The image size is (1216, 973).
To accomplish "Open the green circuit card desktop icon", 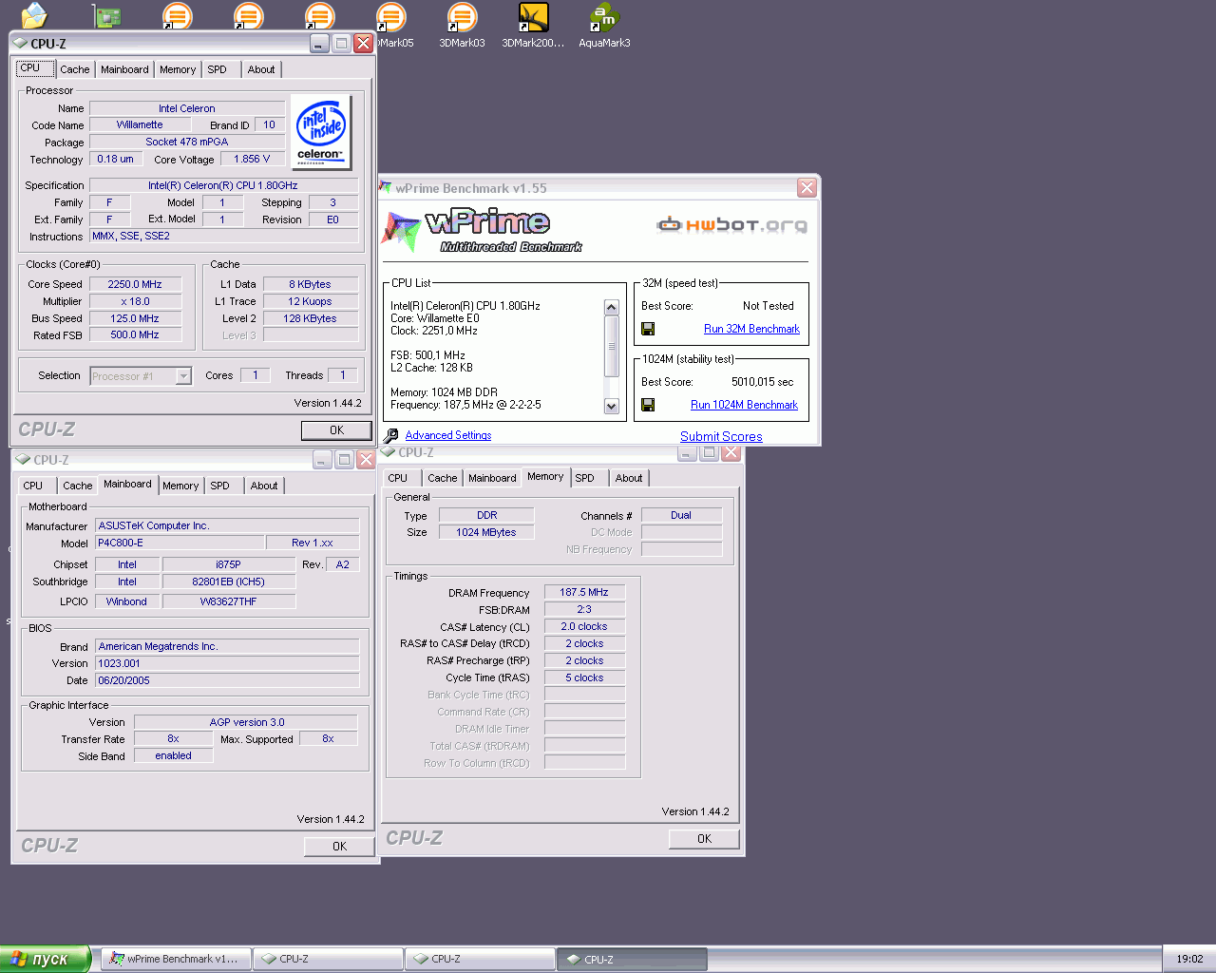I will 106,15.
